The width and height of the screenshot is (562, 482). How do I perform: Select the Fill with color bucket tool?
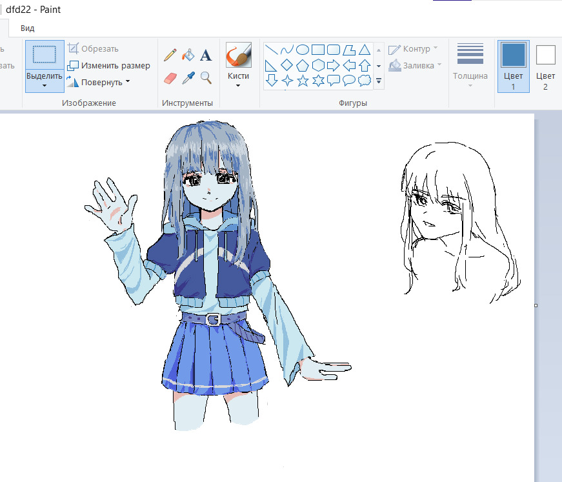click(188, 55)
